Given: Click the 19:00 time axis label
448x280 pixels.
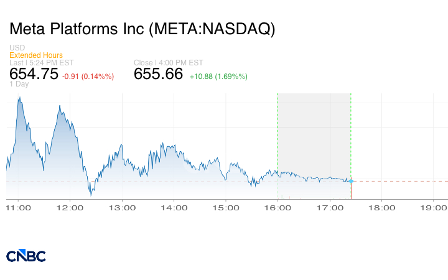Looking at the screenshot, I should [433, 208].
